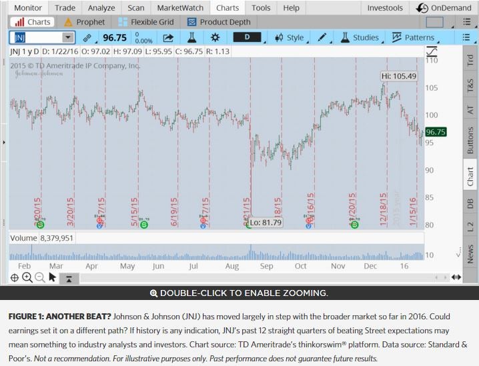
Task: Select the Tools tab
Action: 261,7
